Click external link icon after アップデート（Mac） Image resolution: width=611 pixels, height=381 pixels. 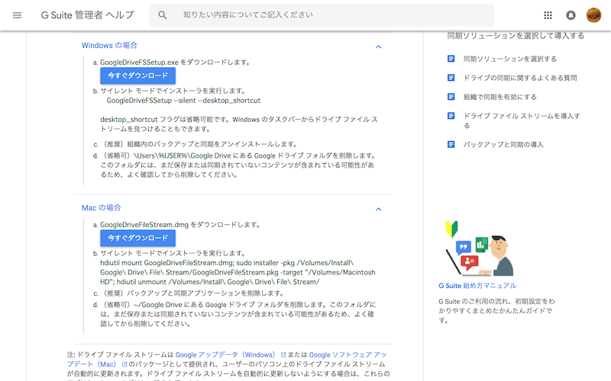pyautogui.click(x=124, y=365)
